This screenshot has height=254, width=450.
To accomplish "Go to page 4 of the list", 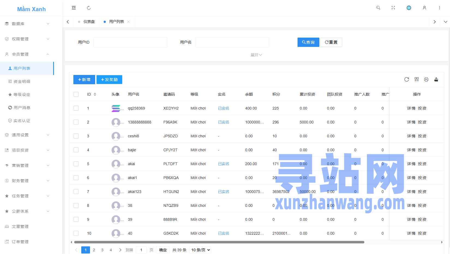I will [111, 250].
